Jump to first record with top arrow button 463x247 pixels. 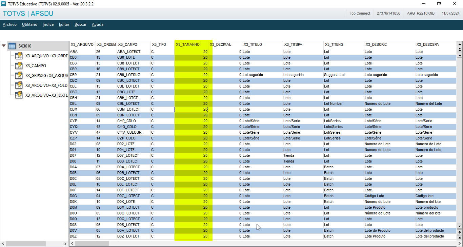460,44
